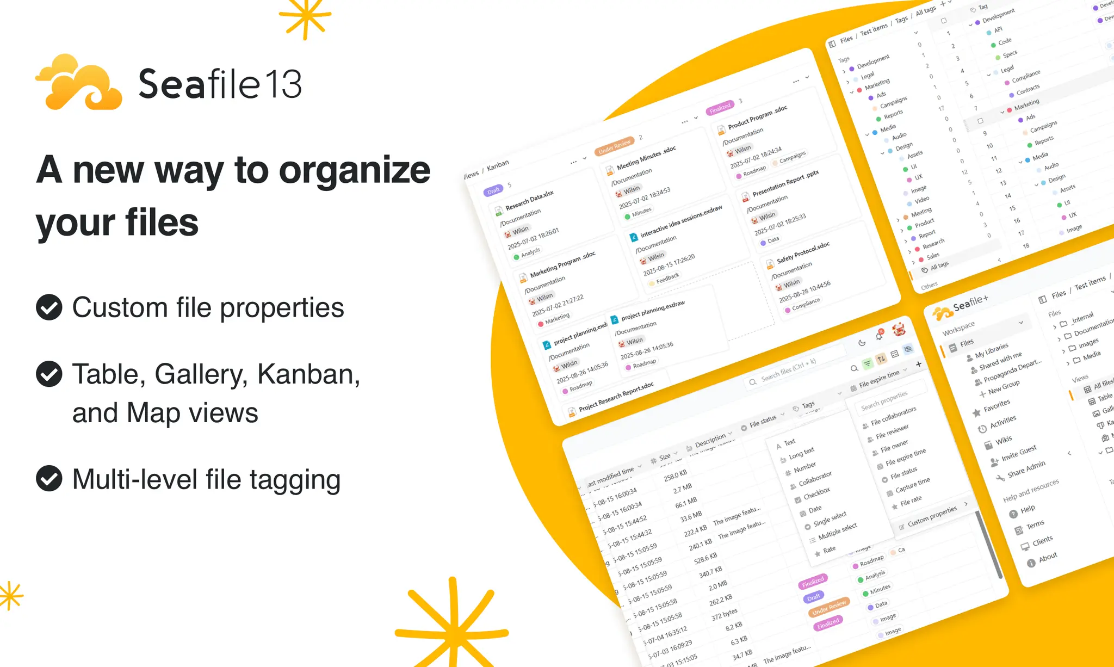
Task: Open the File expire time column header dropdown
Action: (906, 369)
